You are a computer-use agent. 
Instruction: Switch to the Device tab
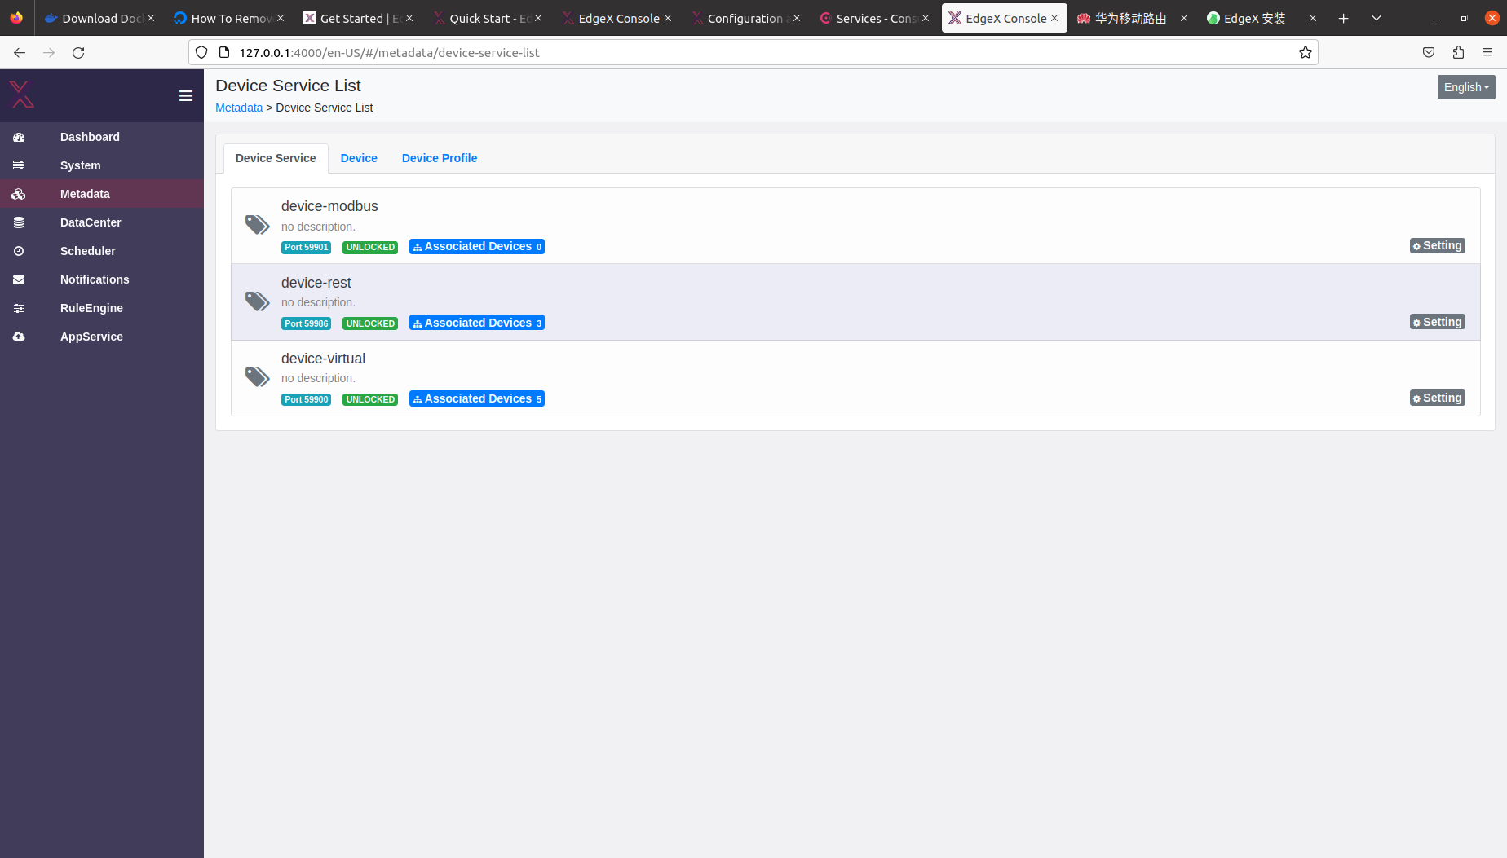359,158
